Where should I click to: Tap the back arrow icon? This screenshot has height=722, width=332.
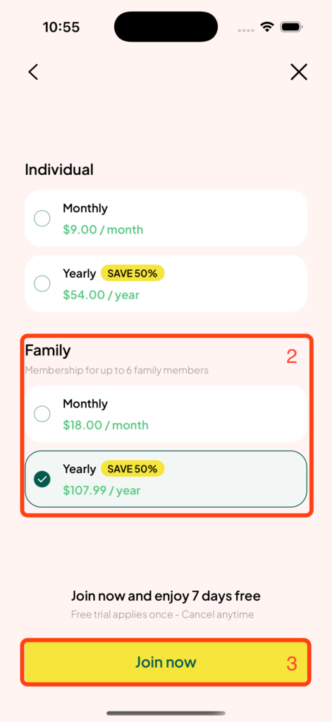tap(33, 73)
